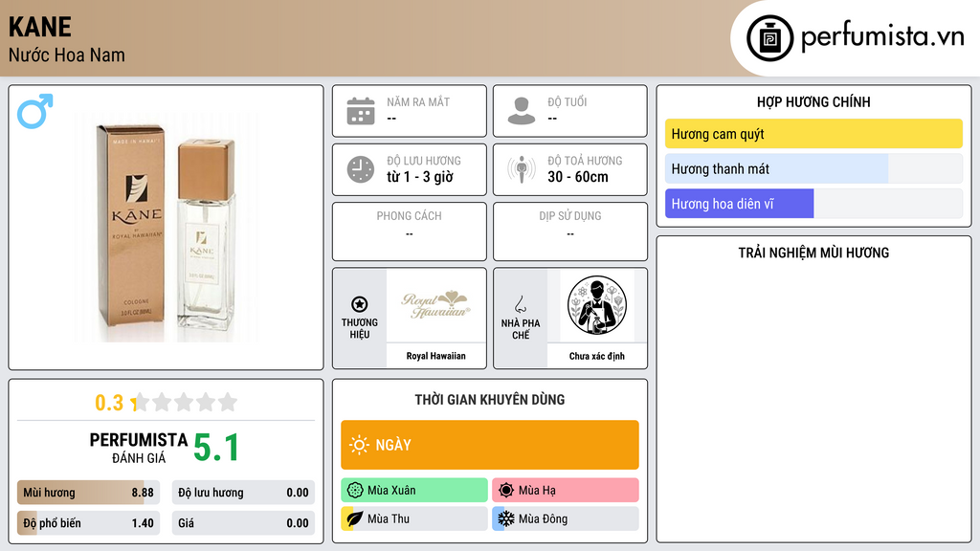
Task: Click the person silhouette icon for Độ tuổi
Action: [x=522, y=111]
